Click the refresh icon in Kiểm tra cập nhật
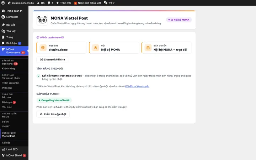 41,114
